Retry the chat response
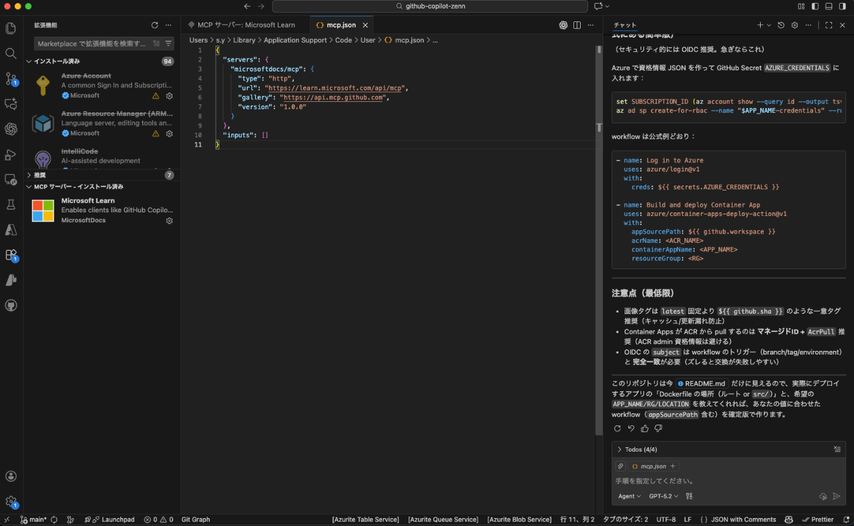The height and width of the screenshot is (526, 854). (x=617, y=428)
